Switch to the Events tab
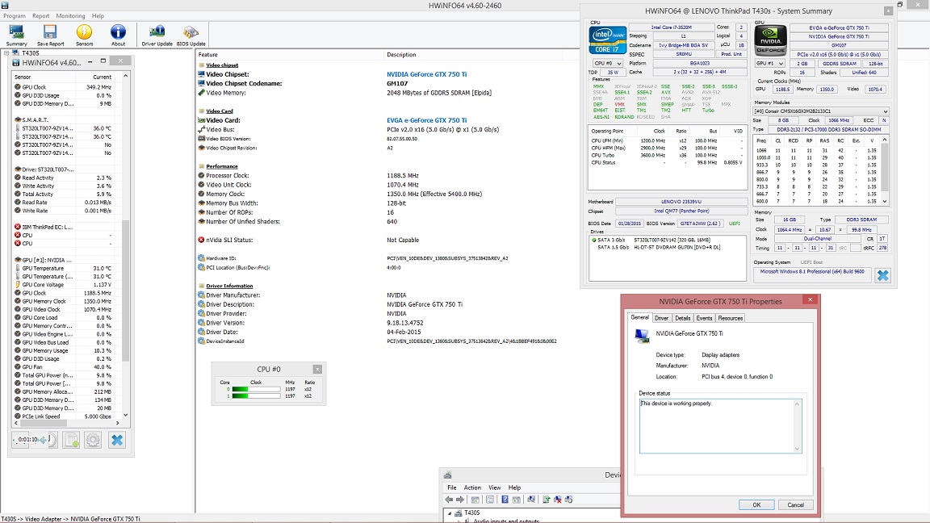This screenshot has height=523, width=930. [704, 319]
